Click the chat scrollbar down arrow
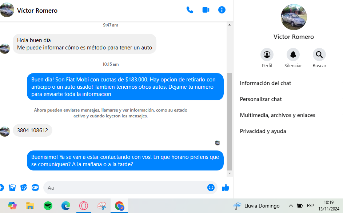343x213 pixels. point(230,173)
